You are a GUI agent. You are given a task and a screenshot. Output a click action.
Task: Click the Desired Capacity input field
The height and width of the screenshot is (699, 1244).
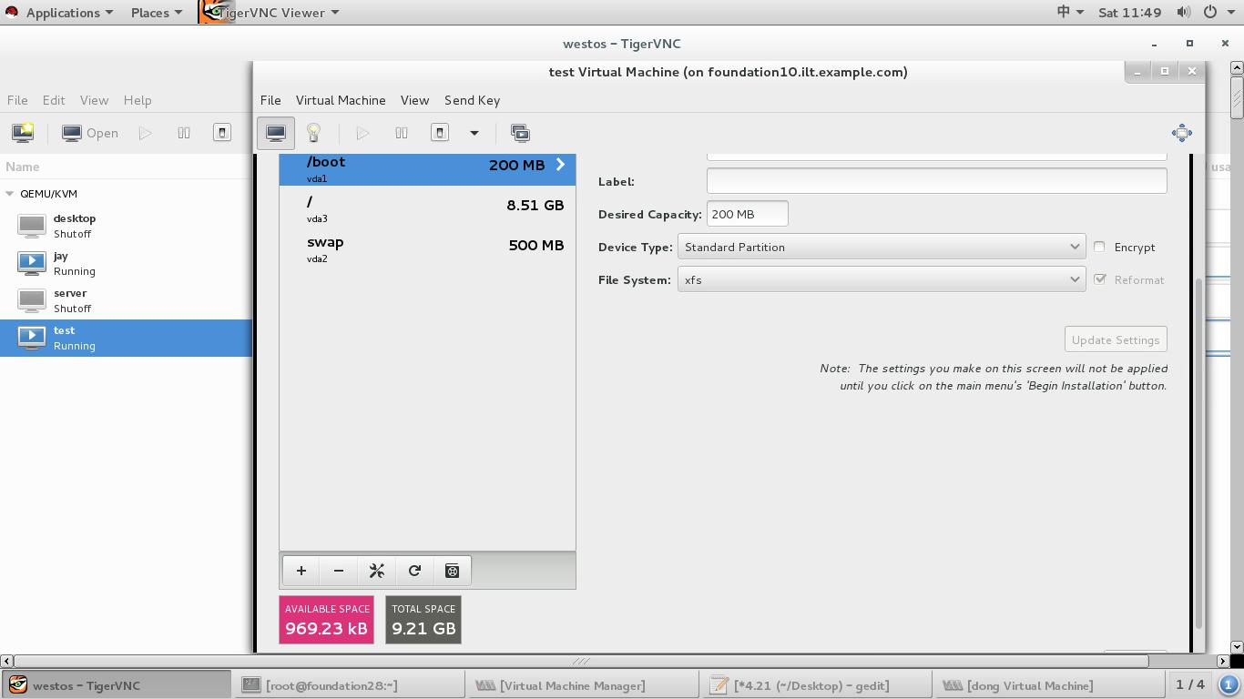tap(747, 214)
